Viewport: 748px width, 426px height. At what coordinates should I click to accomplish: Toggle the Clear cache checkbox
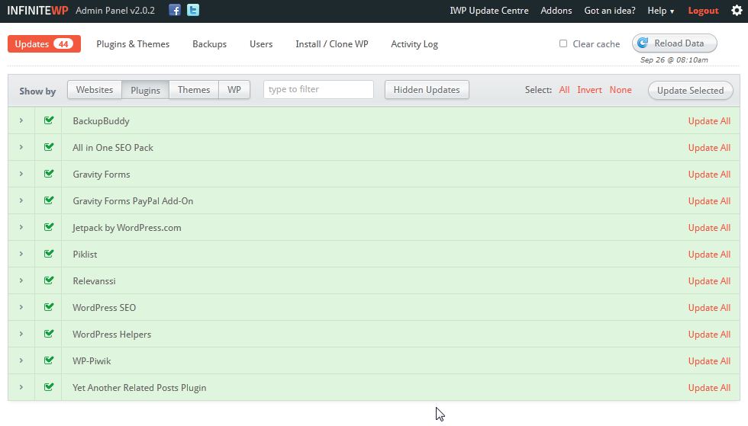tap(563, 43)
